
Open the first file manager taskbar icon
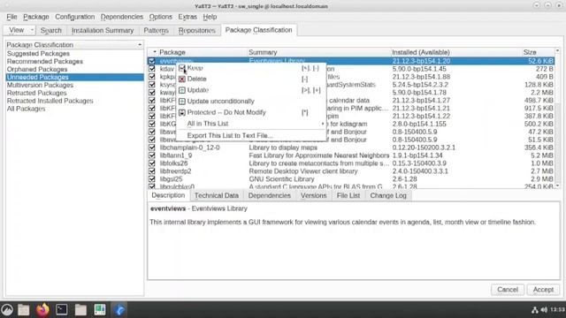(24, 310)
